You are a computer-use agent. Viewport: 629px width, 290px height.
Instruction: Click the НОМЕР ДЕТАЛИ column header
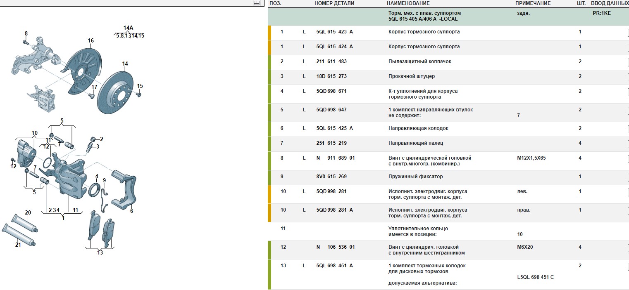click(334, 3)
